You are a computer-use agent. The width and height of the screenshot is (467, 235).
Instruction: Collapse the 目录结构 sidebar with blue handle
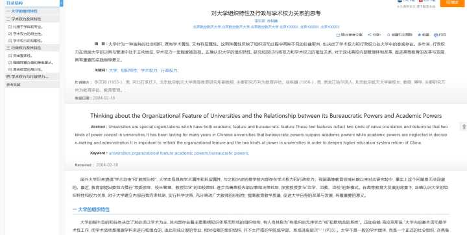coord(62,3)
